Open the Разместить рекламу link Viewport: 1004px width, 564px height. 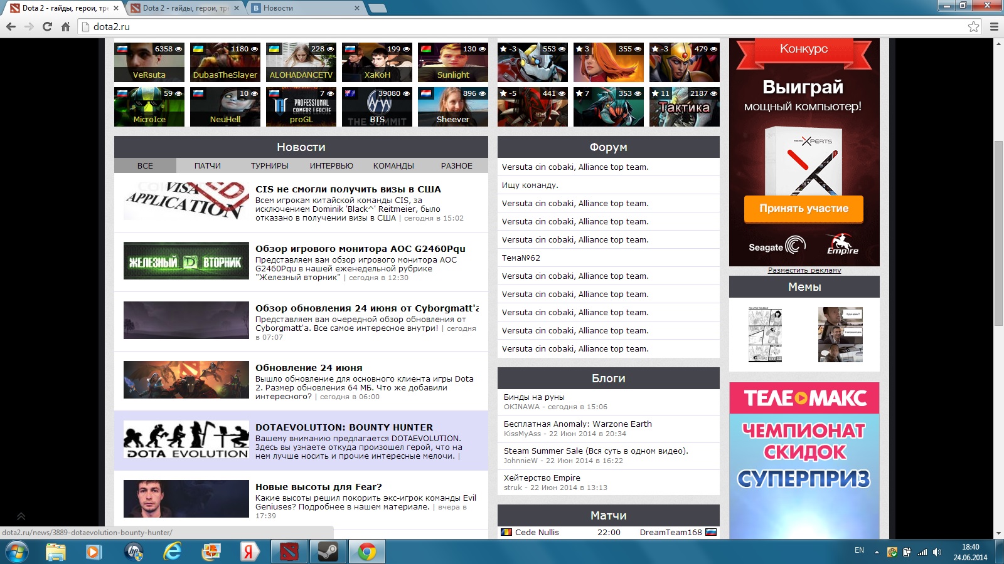coord(804,271)
